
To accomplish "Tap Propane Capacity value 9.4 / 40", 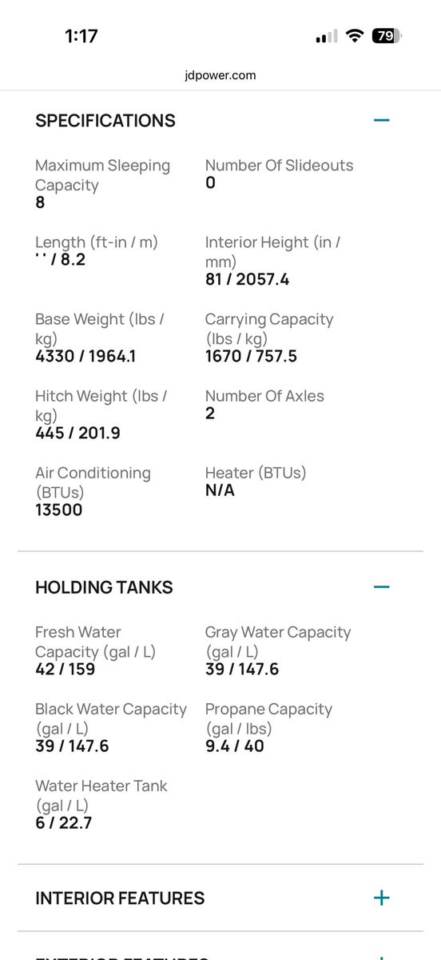I will pos(235,746).
